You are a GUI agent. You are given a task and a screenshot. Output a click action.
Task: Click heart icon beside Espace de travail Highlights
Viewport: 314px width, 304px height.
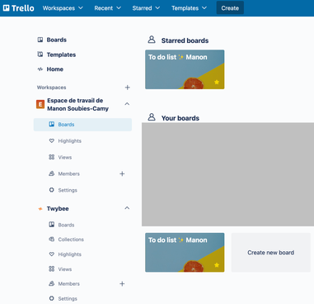click(51, 140)
